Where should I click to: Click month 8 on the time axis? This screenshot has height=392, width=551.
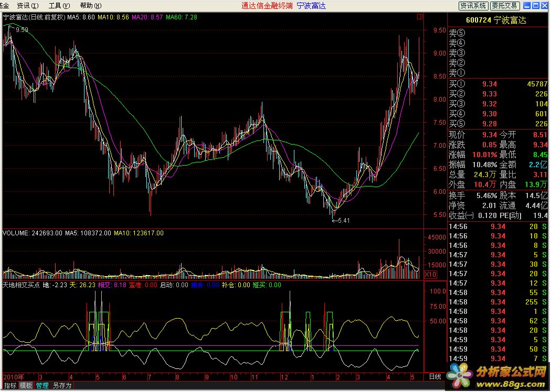pos(177,377)
